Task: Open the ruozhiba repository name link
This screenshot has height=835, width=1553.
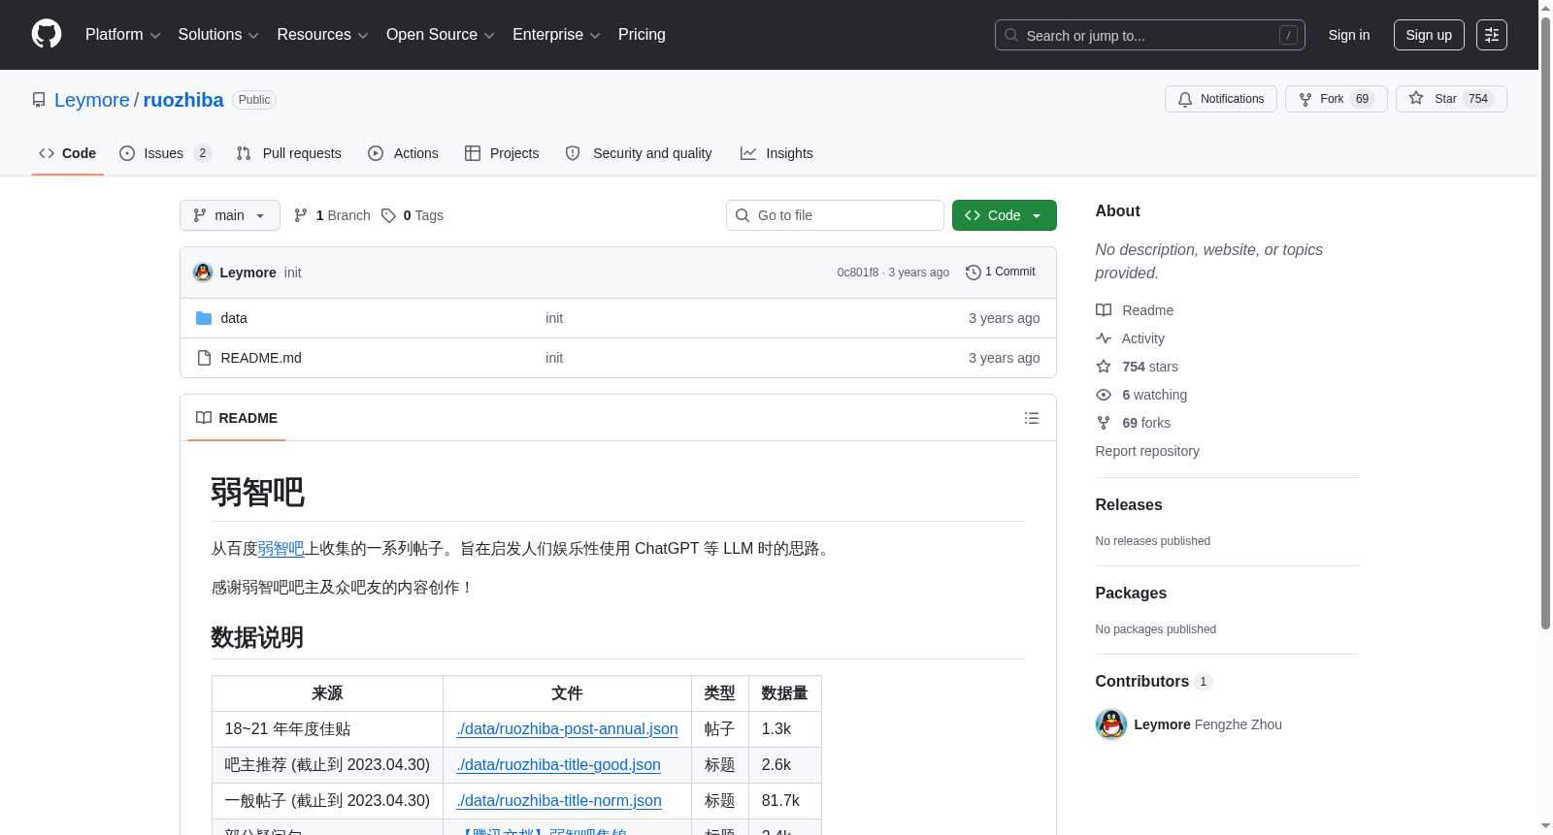Action: 183,100
